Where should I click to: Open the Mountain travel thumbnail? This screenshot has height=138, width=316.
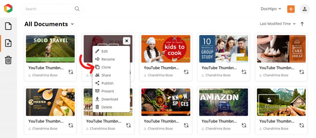click(281, 102)
